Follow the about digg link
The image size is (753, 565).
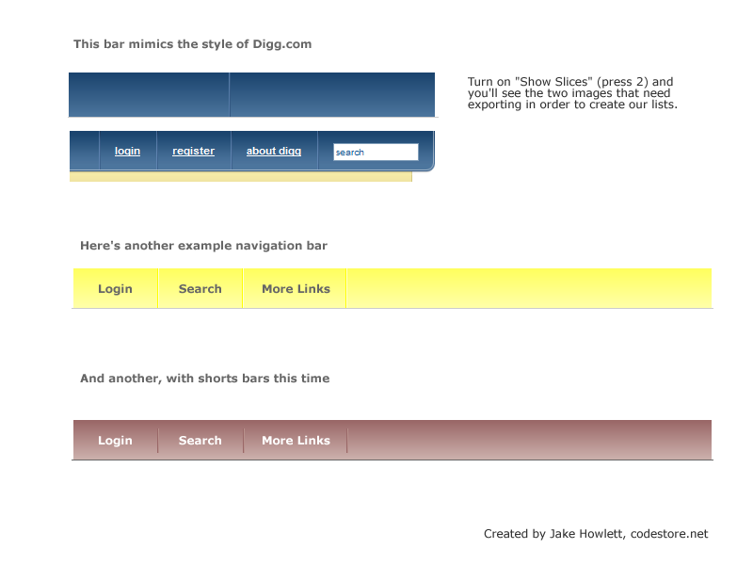[274, 151]
